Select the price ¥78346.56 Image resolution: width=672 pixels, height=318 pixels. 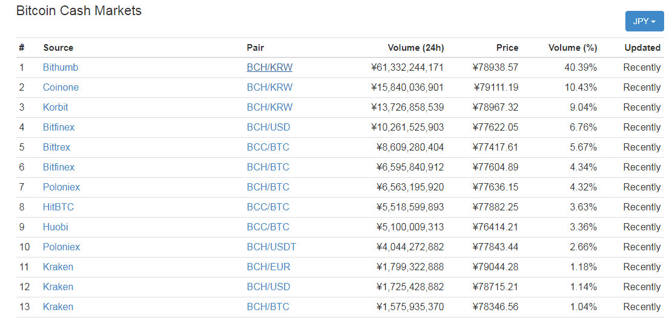tap(495, 307)
